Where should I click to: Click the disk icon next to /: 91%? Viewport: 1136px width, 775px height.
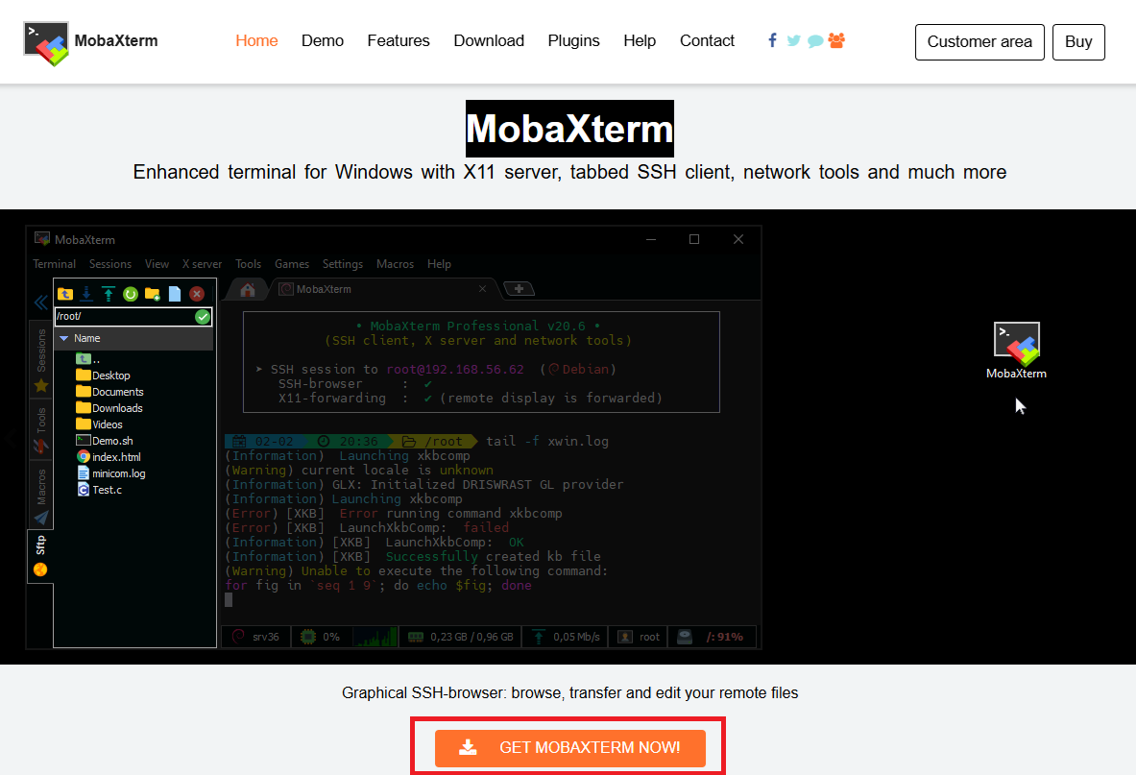(685, 637)
